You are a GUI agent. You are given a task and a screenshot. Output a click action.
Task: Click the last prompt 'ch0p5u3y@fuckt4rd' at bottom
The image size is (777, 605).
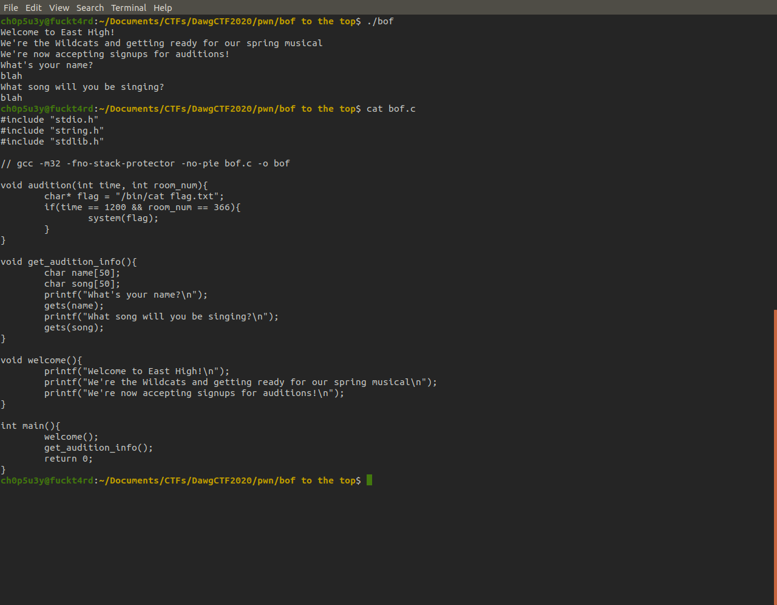[x=47, y=480]
